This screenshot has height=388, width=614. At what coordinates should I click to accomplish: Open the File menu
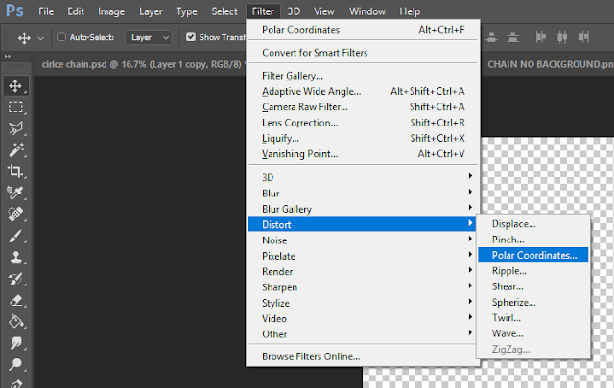click(x=46, y=11)
